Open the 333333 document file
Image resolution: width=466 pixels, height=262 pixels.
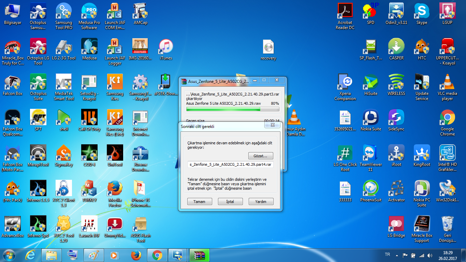[345, 191]
